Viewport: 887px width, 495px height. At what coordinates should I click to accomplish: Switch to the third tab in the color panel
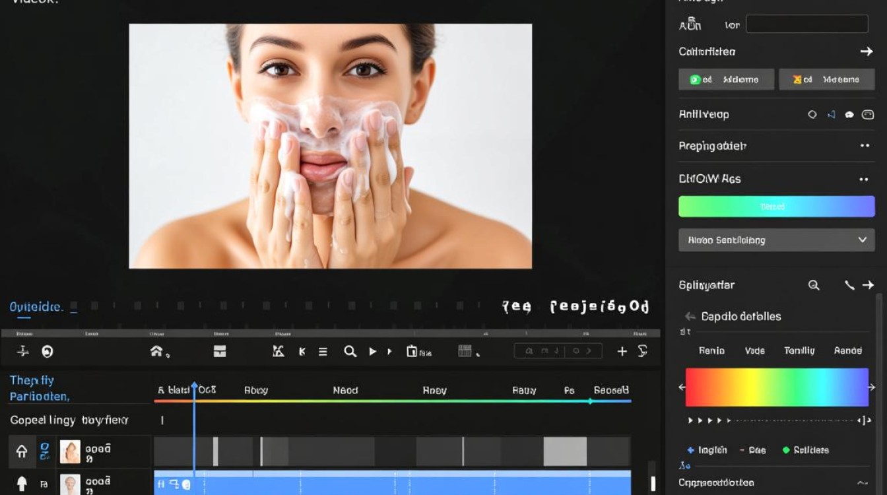tap(799, 350)
